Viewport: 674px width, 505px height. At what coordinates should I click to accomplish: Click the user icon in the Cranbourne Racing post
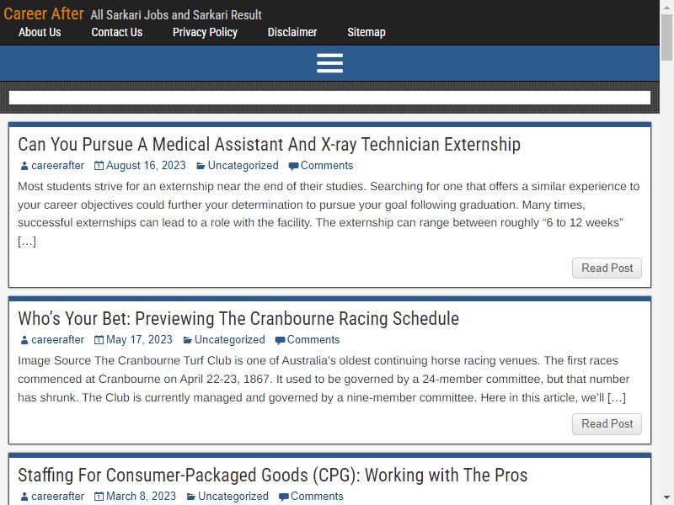(24, 340)
